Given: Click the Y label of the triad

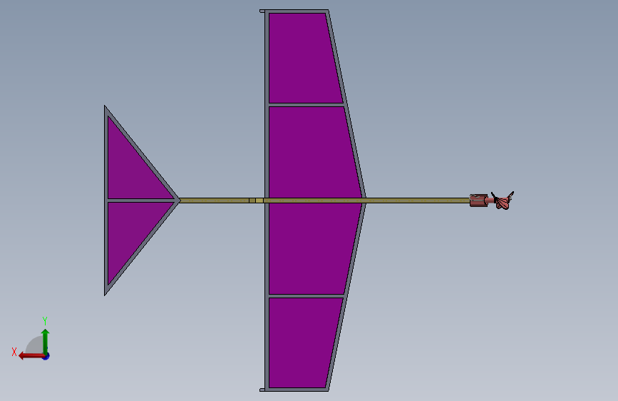Looking at the screenshot, I should pyautogui.click(x=45, y=320).
